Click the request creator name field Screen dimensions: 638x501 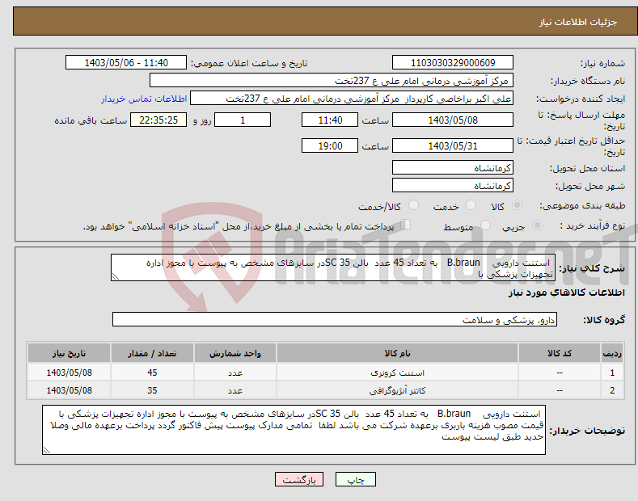tap(352, 99)
